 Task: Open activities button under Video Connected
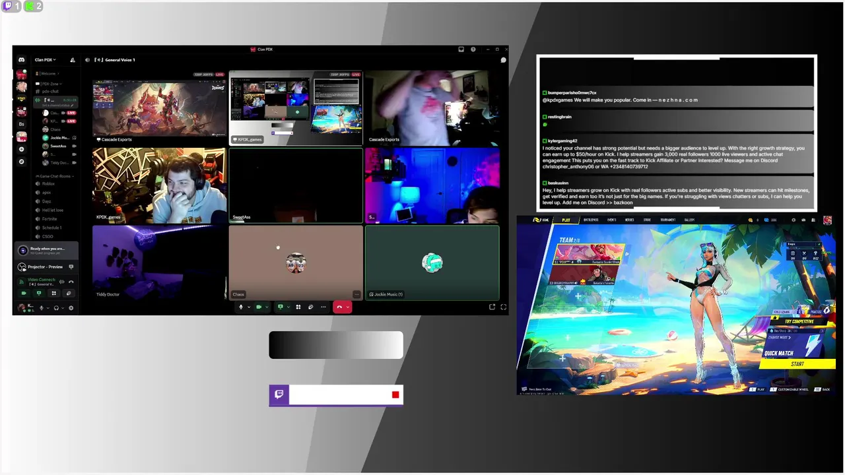54,293
